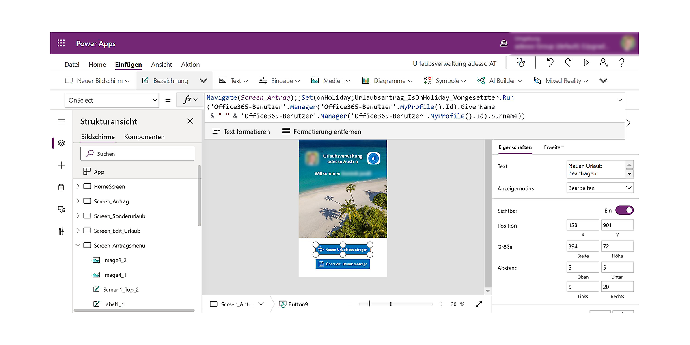Fit canvas to window icon
The height and width of the screenshot is (345, 690).
coord(479,304)
